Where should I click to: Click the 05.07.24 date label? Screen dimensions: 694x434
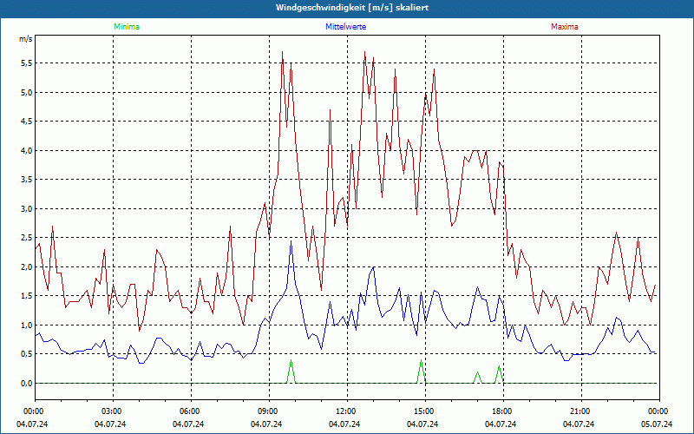tap(657, 424)
